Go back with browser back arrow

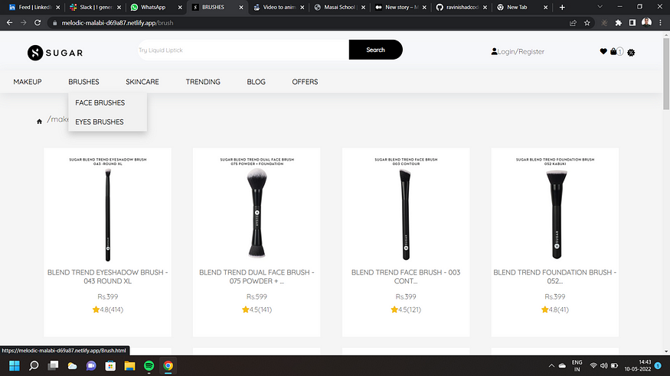[9, 23]
